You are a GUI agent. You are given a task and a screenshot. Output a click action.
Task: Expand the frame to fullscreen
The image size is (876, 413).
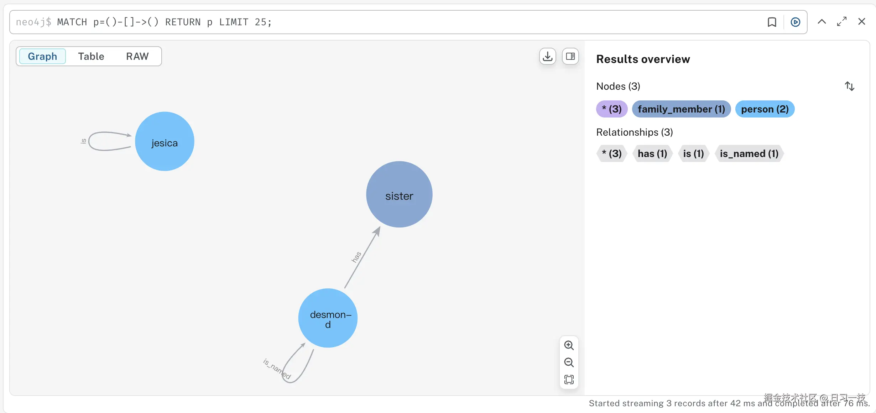click(842, 21)
